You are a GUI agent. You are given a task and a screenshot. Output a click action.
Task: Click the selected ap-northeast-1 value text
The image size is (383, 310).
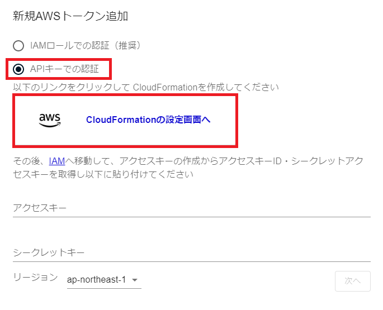[x=96, y=280]
